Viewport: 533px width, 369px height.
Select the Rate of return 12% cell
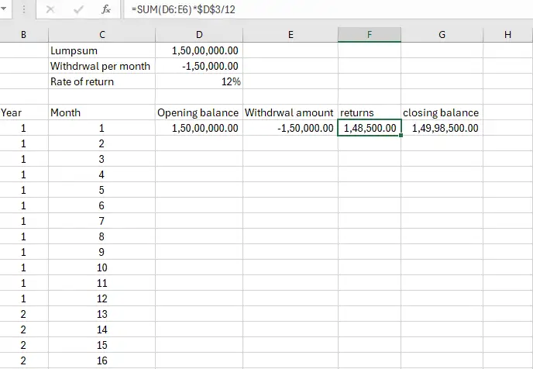tap(198, 81)
